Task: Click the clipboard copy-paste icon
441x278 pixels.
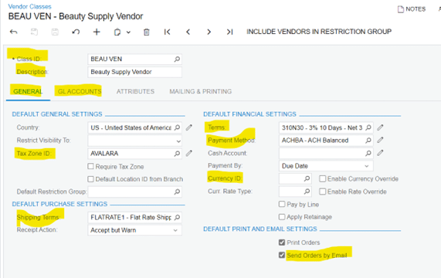Action: pyautogui.click(x=117, y=32)
